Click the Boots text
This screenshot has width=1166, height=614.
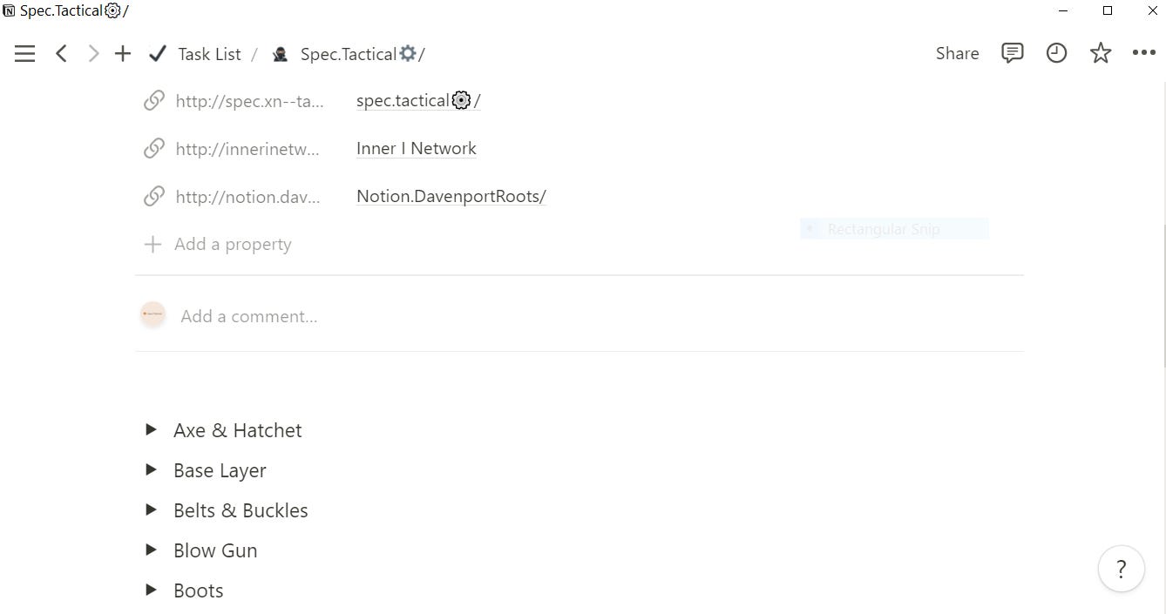click(x=199, y=590)
